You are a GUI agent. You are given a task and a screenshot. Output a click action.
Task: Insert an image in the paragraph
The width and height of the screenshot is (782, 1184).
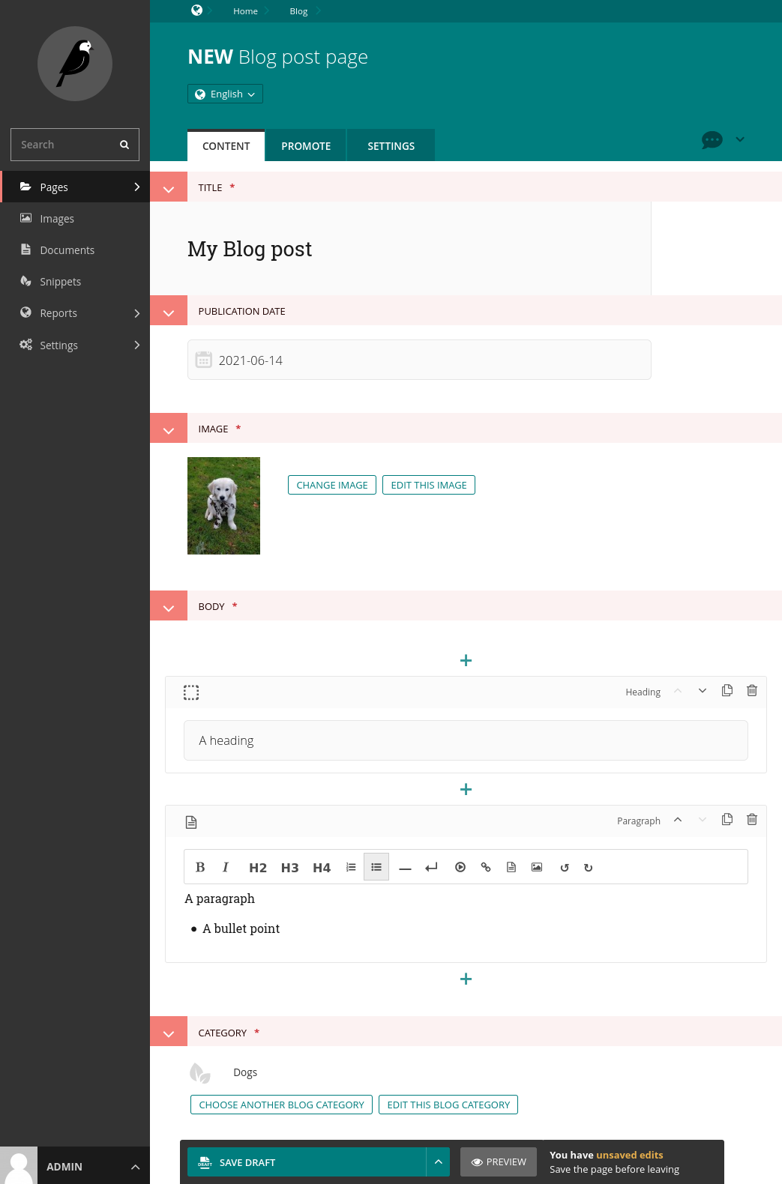pos(537,867)
